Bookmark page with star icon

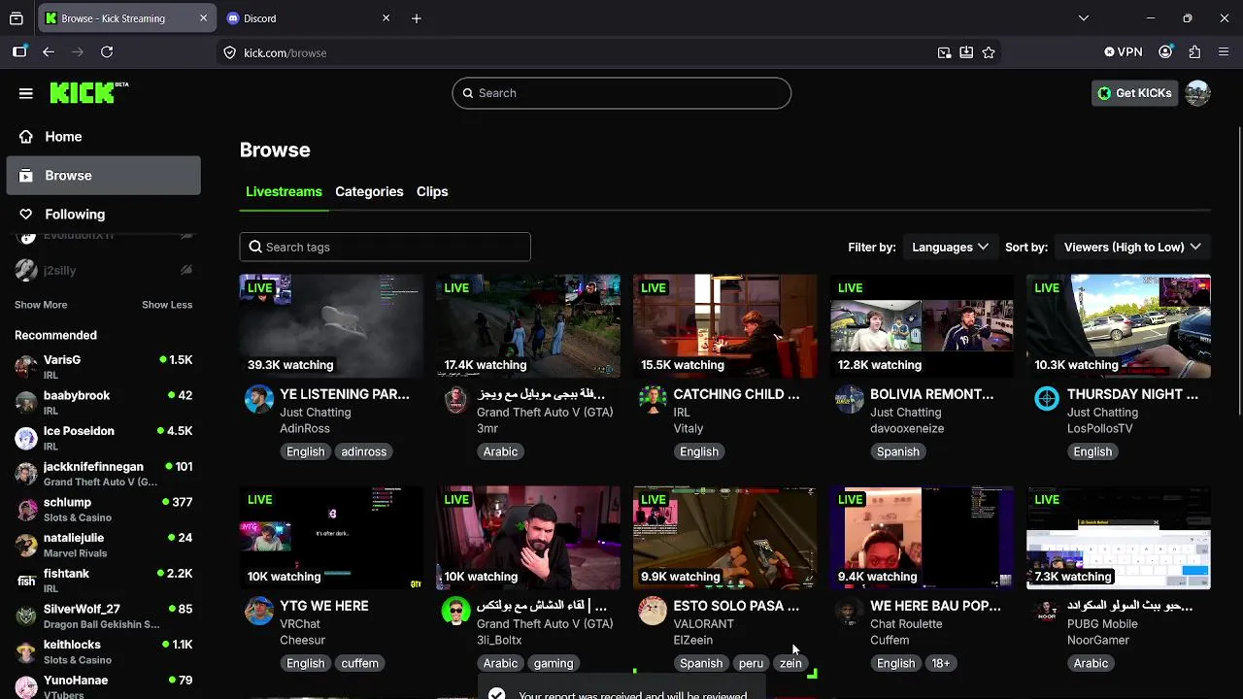pyautogui.click(x=989, y=52)
